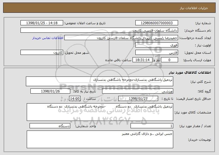Click the quantity field showing 1
The height and width of the screenshot is (155, 219).
tap(152, 126)
